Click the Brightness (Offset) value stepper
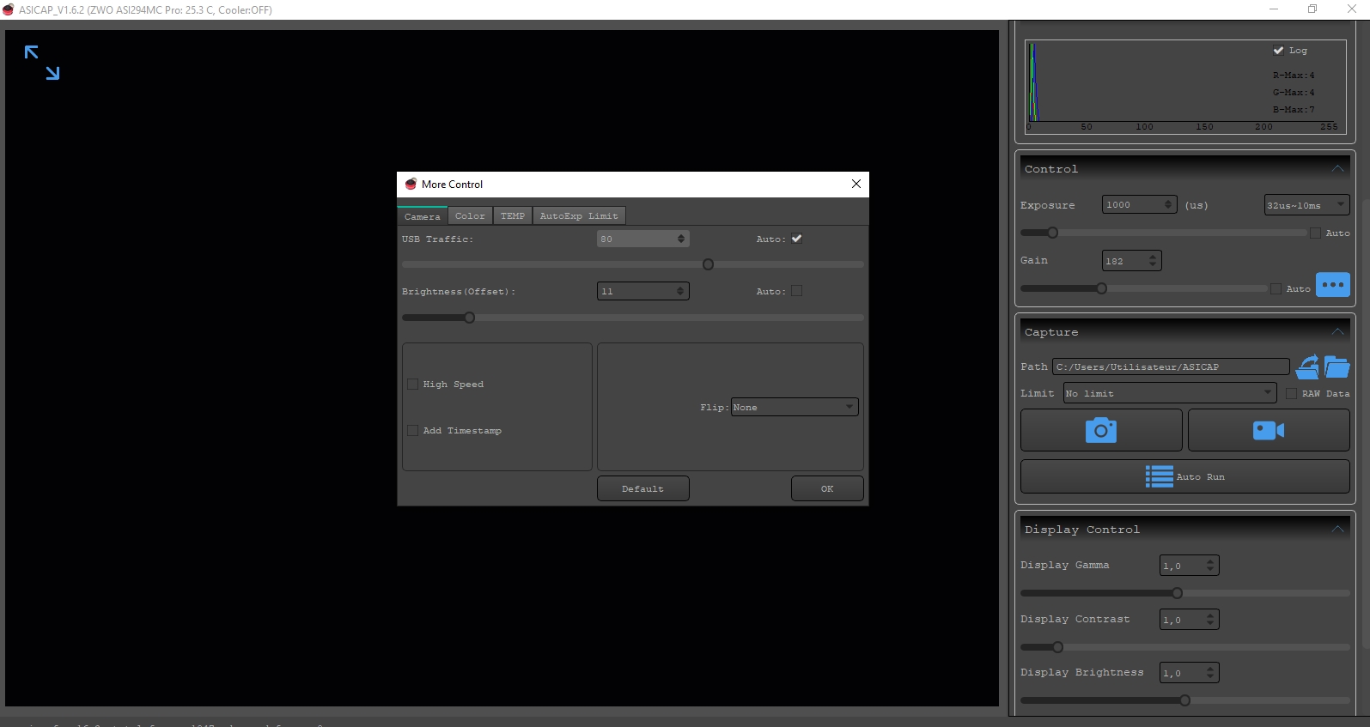This screenshot has height=727, width=1370. point(680,291)
